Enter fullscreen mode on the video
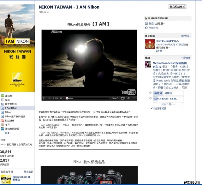 pyautogui.click(x=134, y=98)
